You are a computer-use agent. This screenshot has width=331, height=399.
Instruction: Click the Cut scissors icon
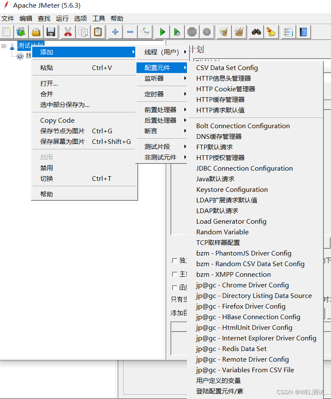pos(68,32)
